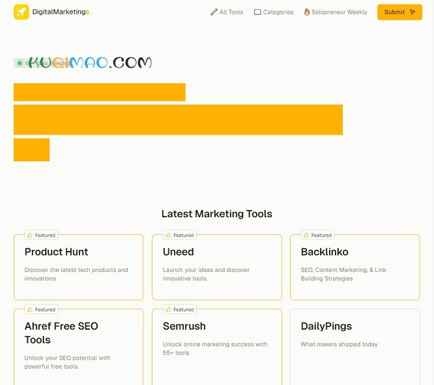
Task: Open the Product Hunt tool card
Action: (79, 267)
